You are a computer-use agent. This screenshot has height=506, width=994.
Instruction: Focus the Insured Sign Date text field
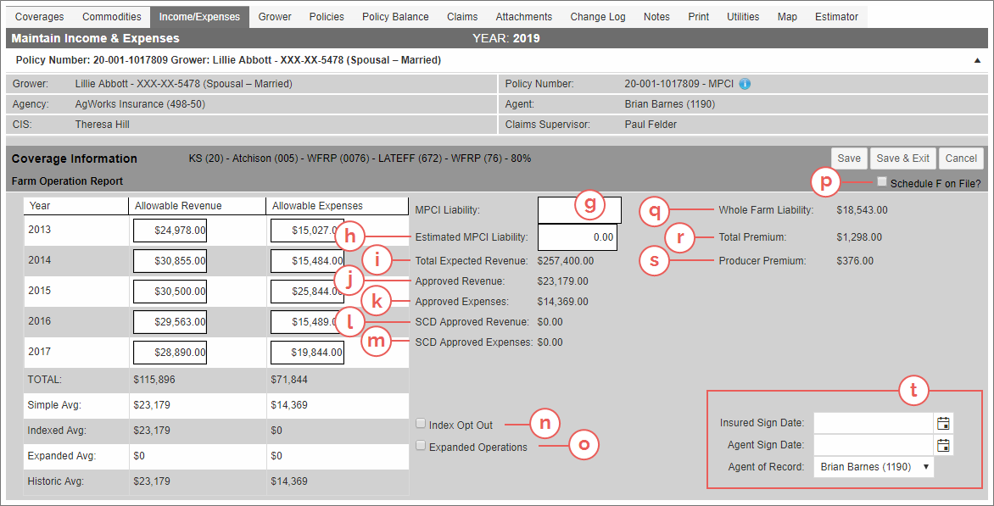pyautogui.click(x=874, y=423)
